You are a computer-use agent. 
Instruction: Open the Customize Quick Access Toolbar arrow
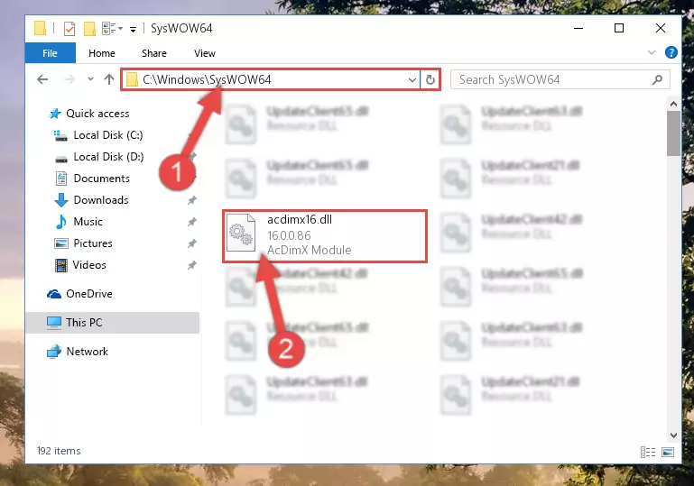[x=133, y=29]
